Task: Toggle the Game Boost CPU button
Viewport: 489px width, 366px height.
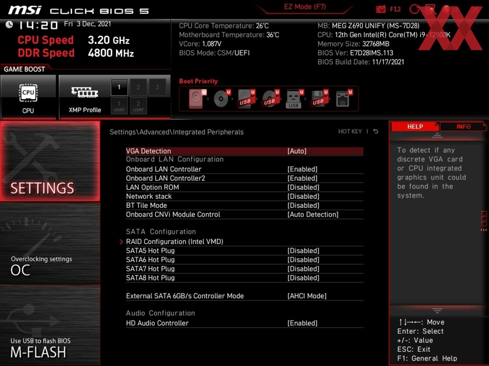Action: click(x=28, y=97)
